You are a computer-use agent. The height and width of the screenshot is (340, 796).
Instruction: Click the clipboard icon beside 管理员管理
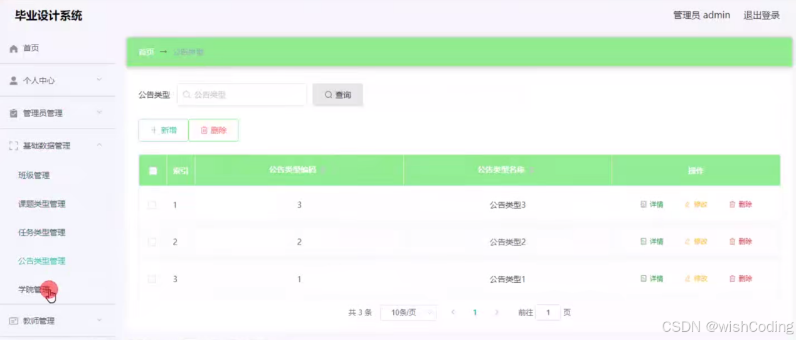pos(14,114)
